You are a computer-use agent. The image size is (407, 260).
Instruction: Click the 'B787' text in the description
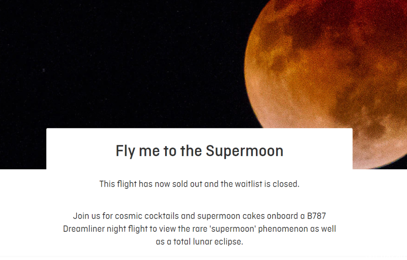(317, 216)
